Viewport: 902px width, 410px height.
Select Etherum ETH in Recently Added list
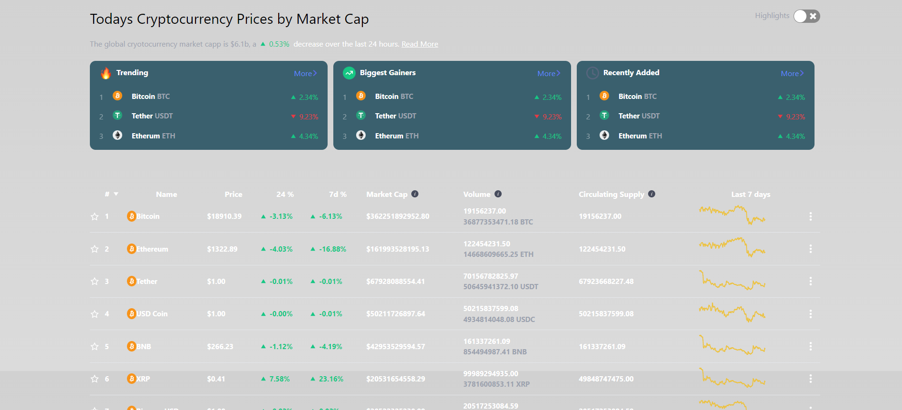[x=640, y=136]
